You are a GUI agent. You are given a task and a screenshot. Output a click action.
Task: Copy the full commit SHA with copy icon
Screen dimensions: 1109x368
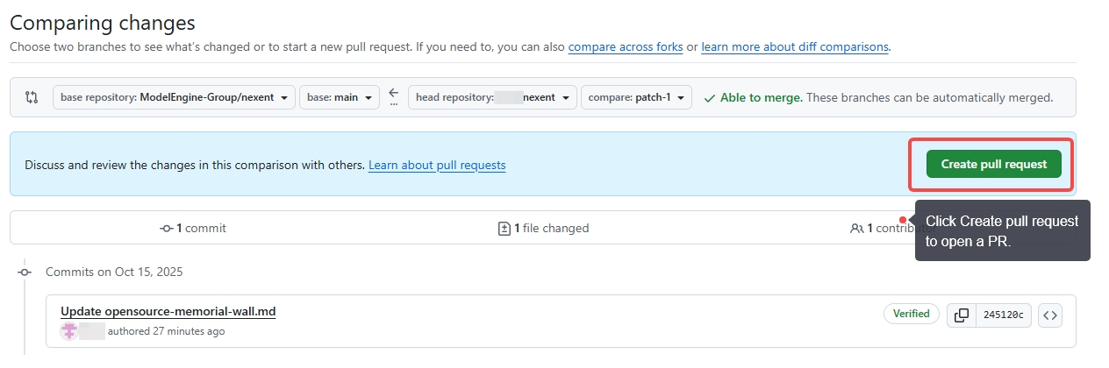point(962,315)
